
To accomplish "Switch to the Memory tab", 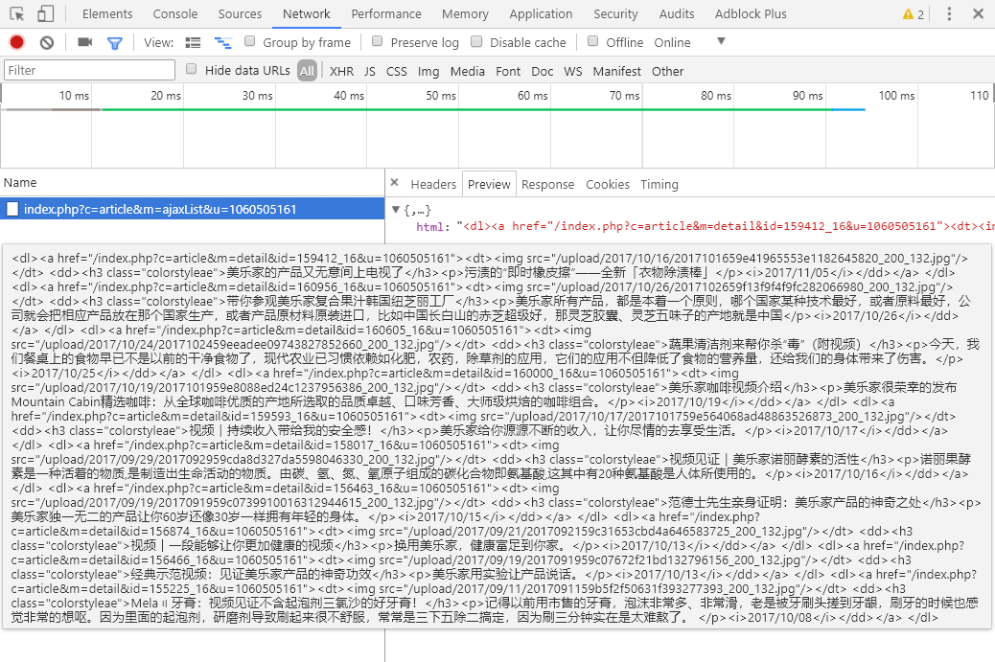I will (x=465, y=14).
